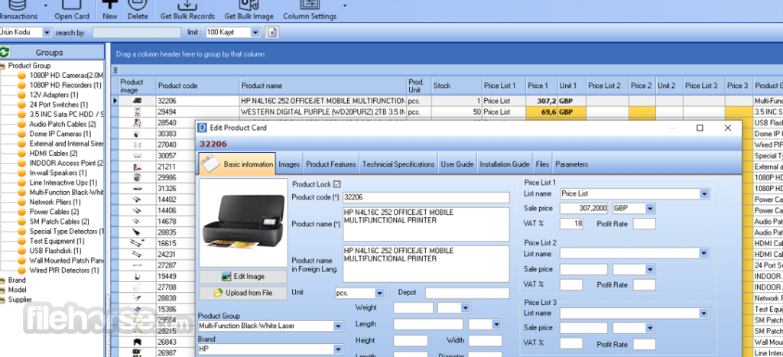Viewport: 783px width, 357px height.
Task: Click into the VAT % field showing 18
Action: click(x=571, y=224)
